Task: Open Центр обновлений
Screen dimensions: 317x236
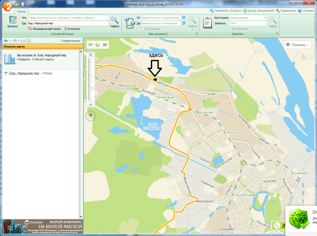Action: [x=258, y=11]
